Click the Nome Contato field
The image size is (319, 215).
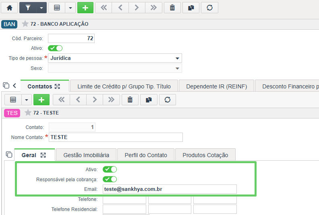(116, 137)
